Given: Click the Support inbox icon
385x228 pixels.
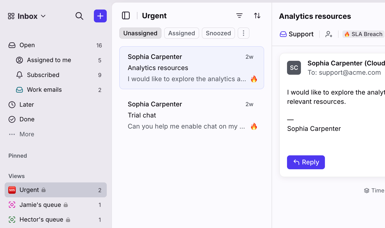Looking at the screenshot, I should click(x=283, y=34).
